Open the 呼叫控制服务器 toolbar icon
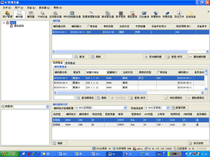This screenshot has width=210, height=157. 72,15
